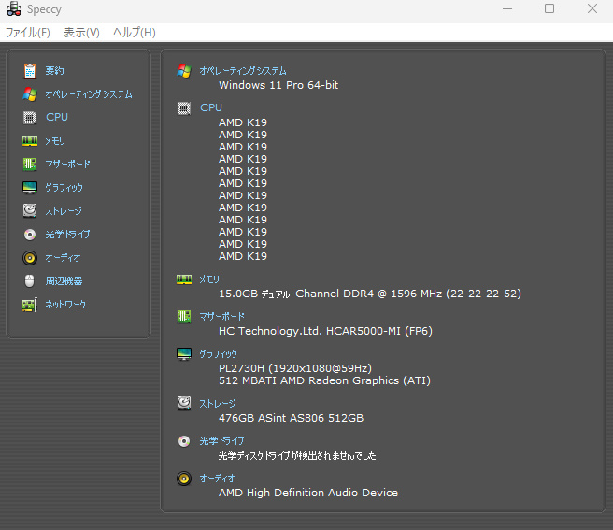Click the ストレージ disk icon in sidebar

coord(30,211)
